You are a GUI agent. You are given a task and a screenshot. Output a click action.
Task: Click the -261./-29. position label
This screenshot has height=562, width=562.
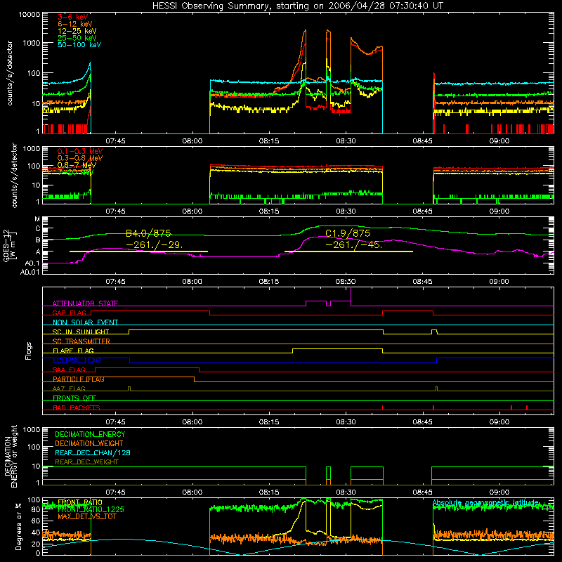pos(155,245)
